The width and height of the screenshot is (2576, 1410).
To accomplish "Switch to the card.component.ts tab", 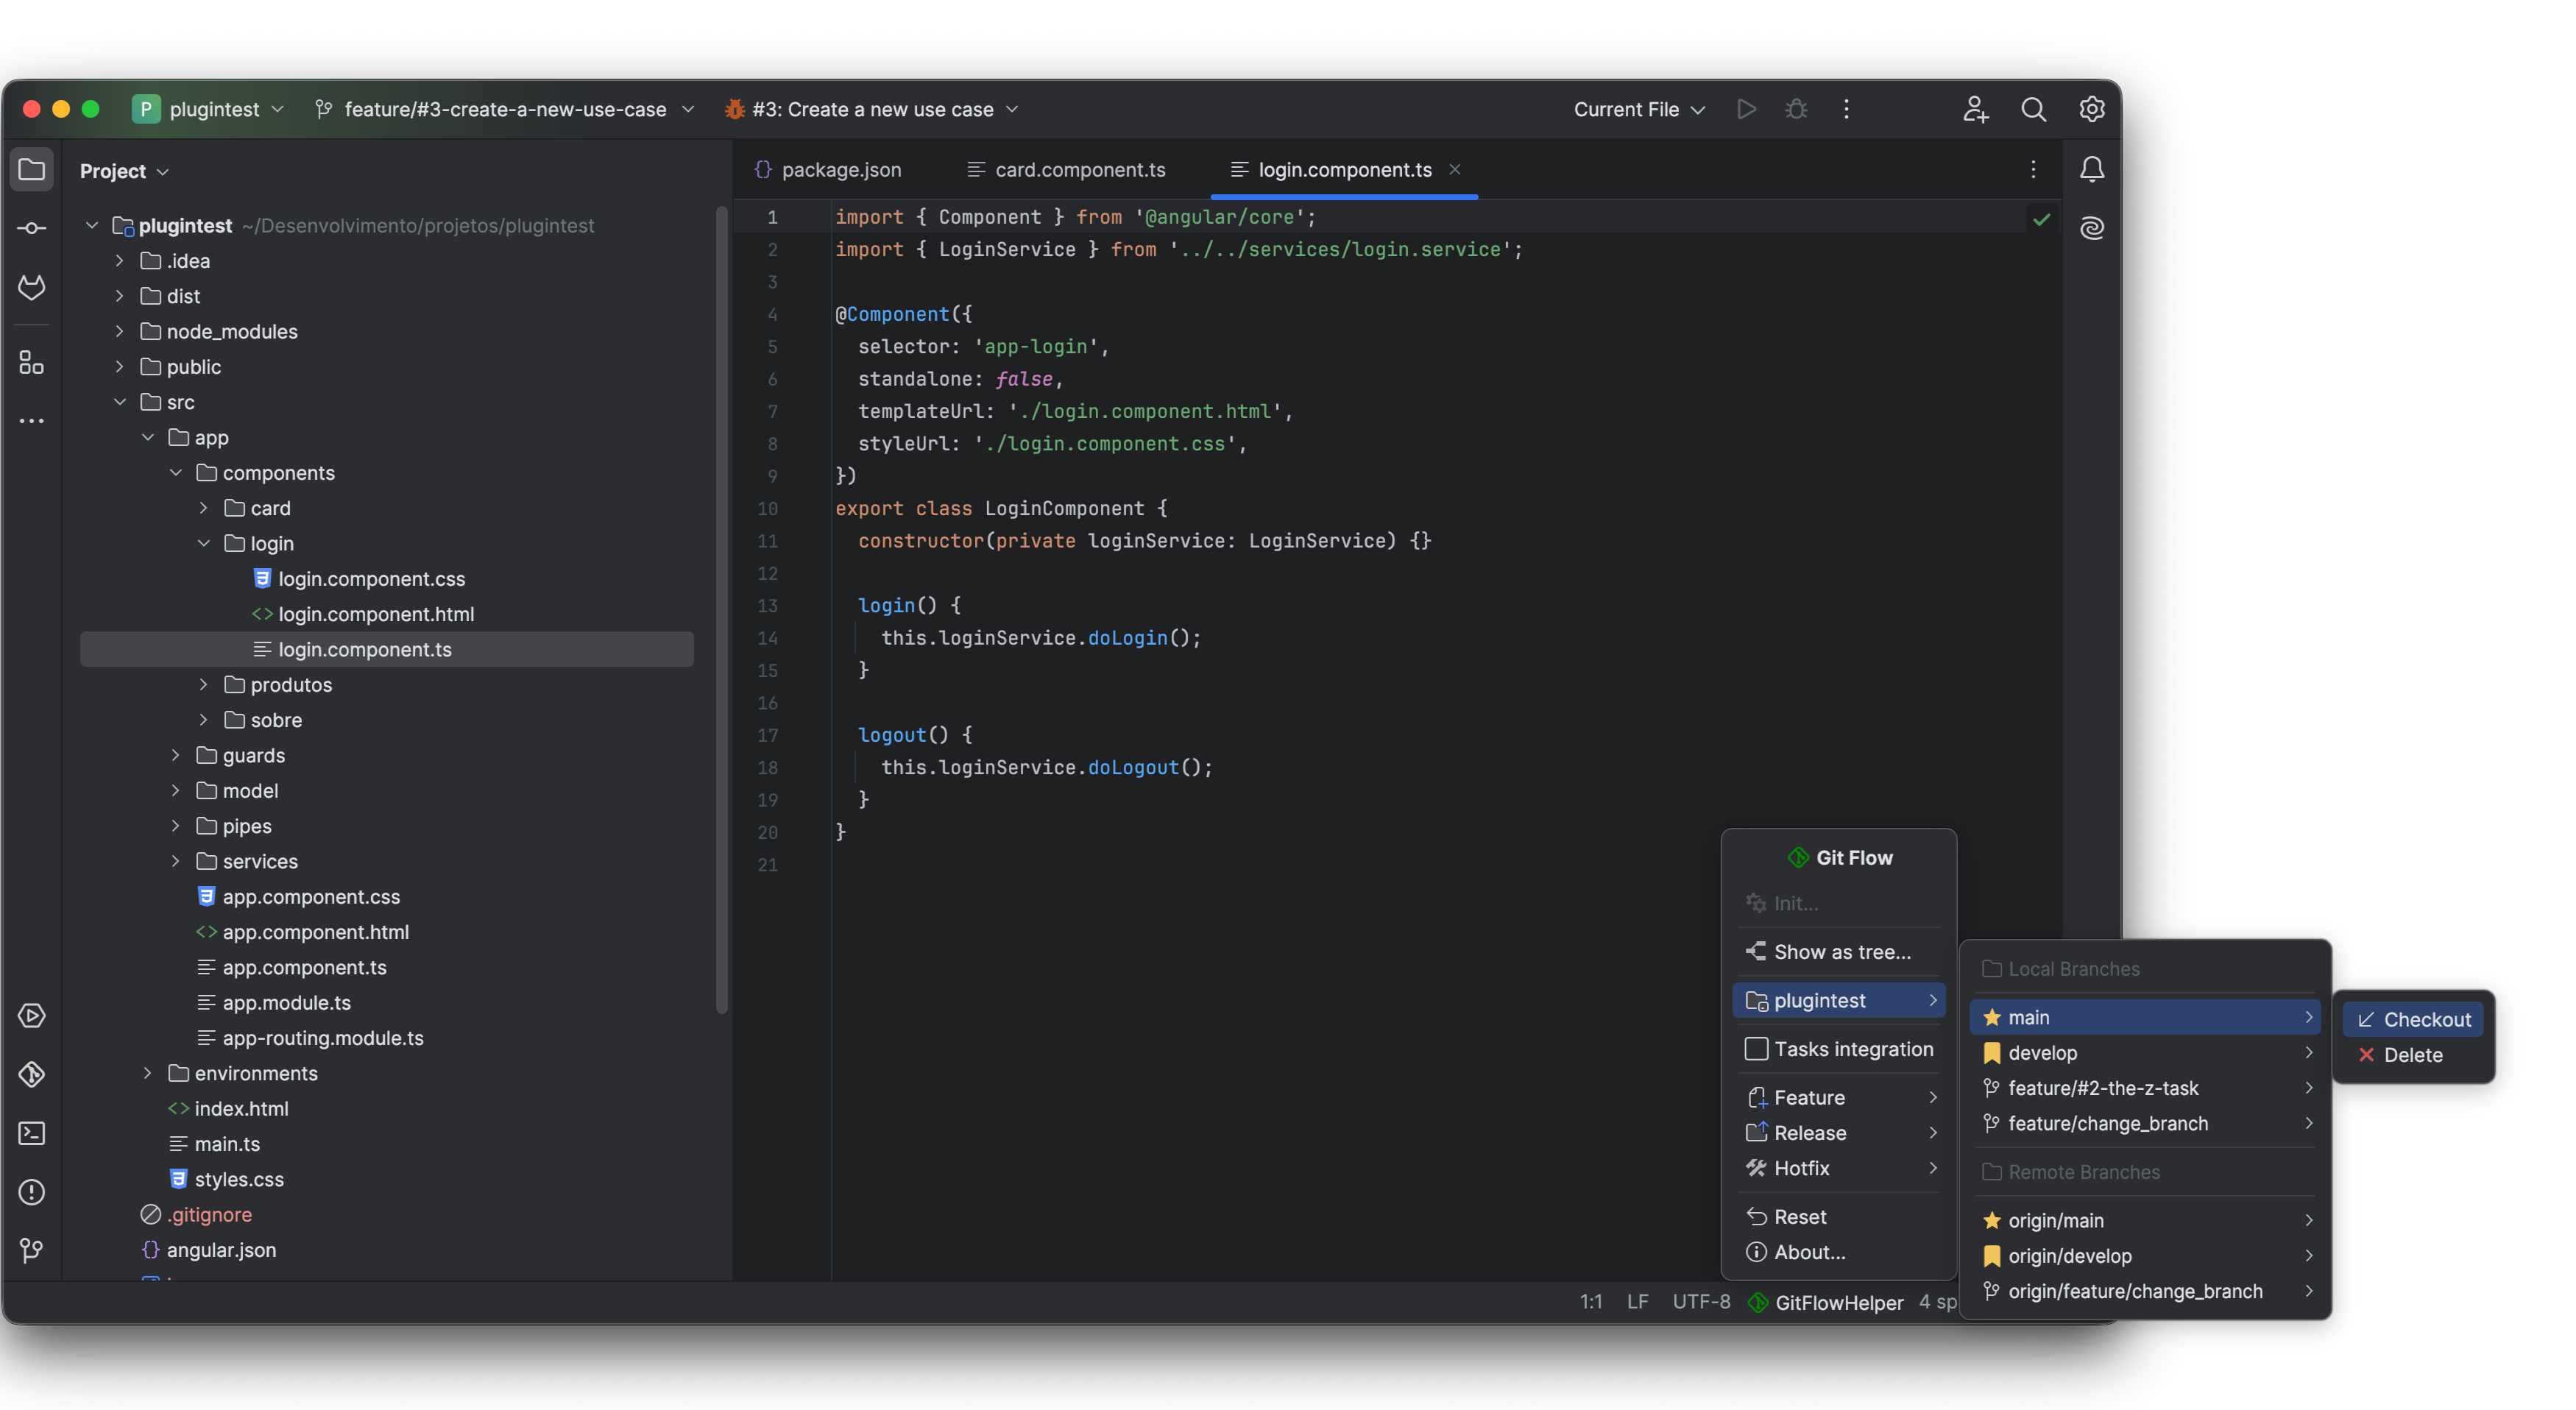I will 1067,170.
